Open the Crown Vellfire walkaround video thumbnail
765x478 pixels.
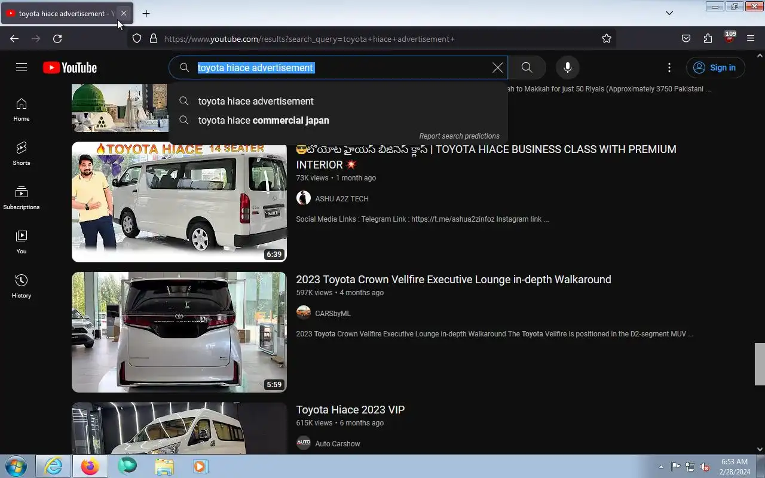tap(179, 332)
